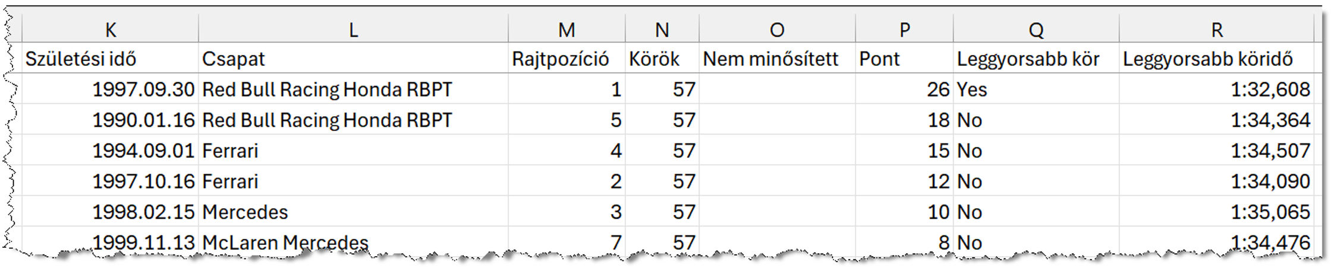
Task: Select column K header
Action: click(x=111, y=29)
